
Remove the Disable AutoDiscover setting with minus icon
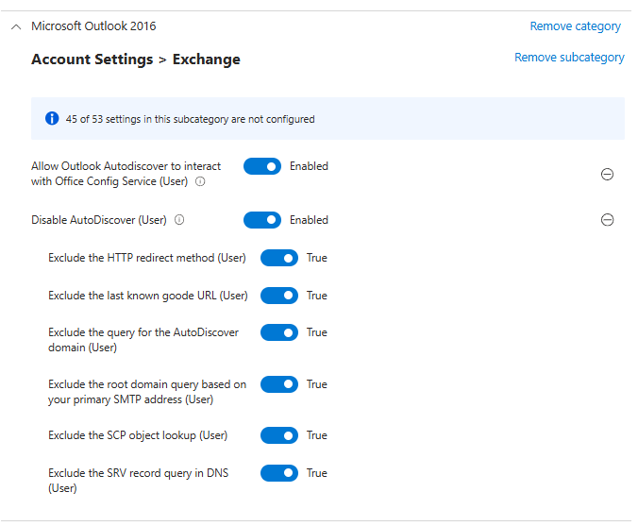click(x=608, y=220)
